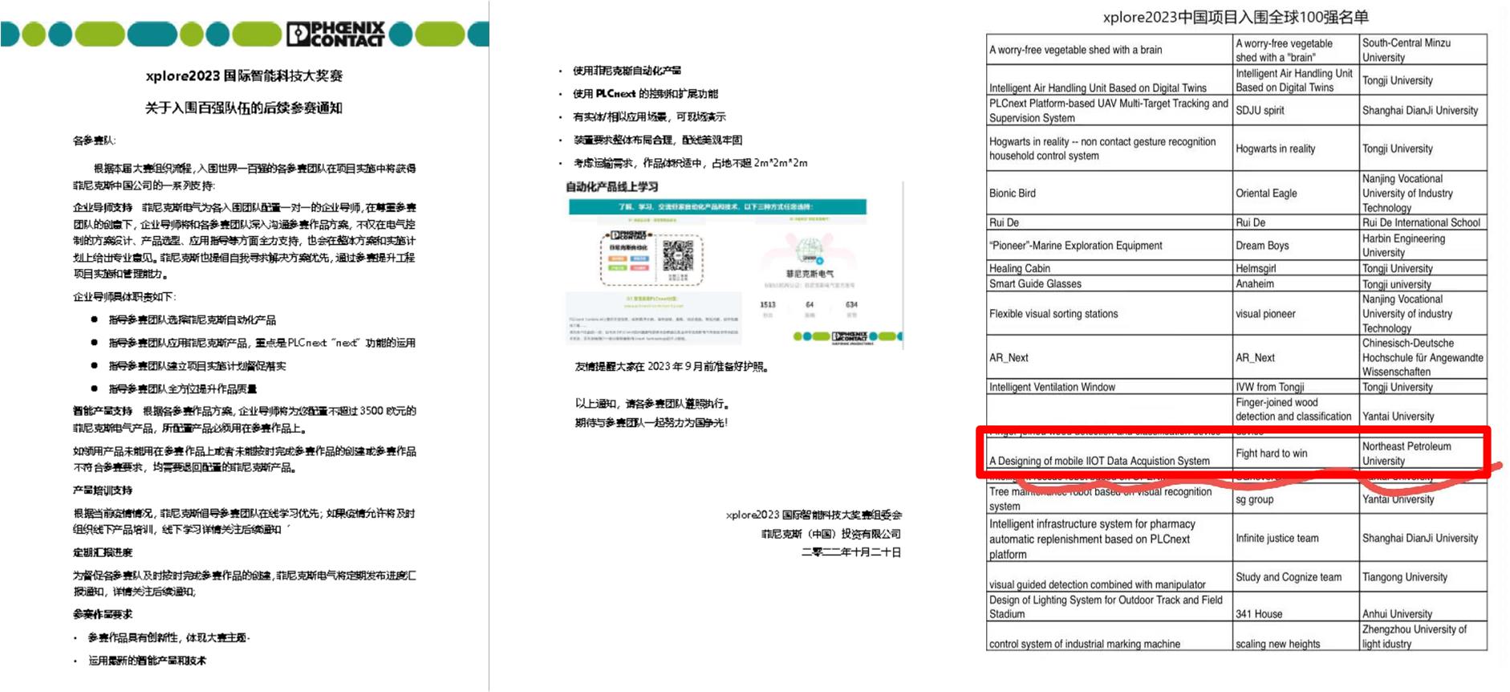Click the "Chinesisch-Deutsche Hochschule für Angewandte Wissenschaften" cell
The height and width of the screenshot is (692, 1510).
coord(1423,357)
